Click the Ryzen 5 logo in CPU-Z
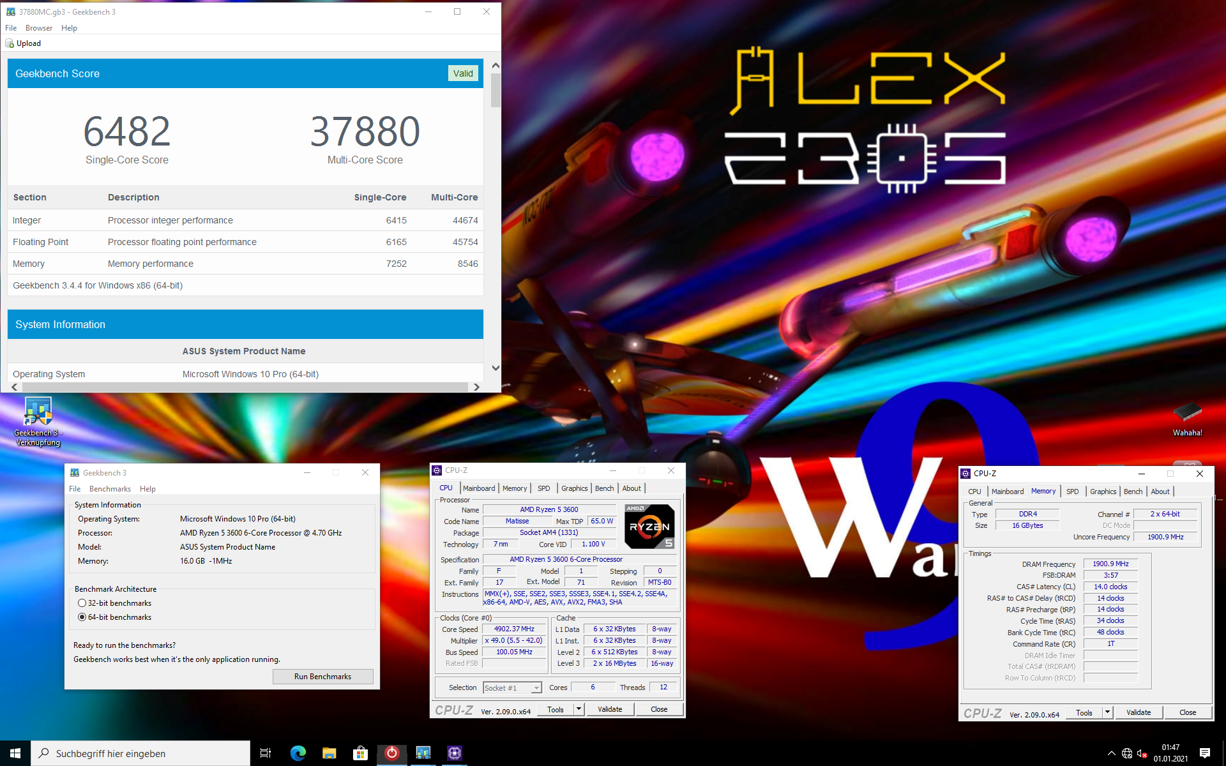Image resolution: width=1226 pixels, height=766 pixels. click(x=649, y=527)
